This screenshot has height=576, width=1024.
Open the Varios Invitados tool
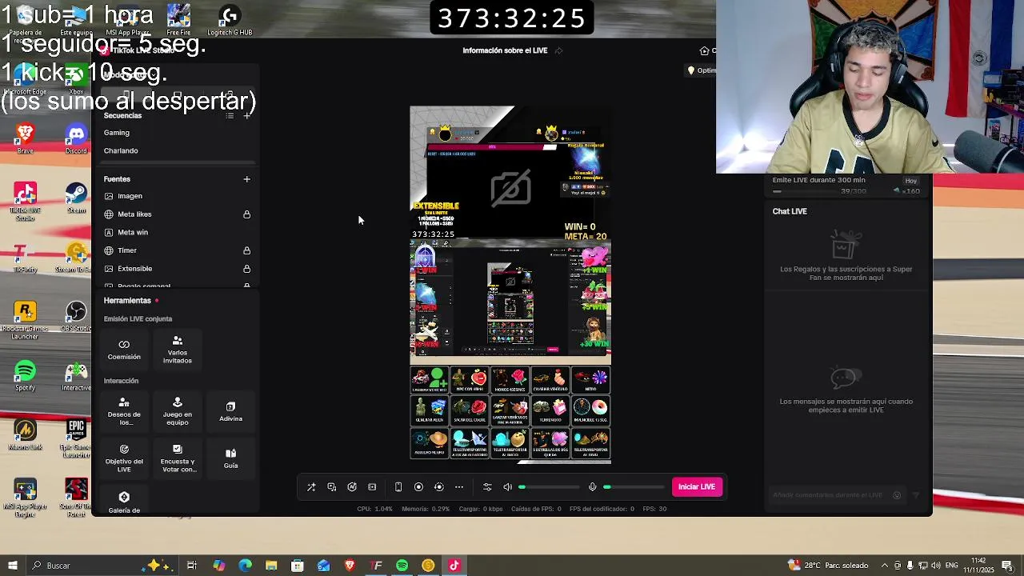178,350
